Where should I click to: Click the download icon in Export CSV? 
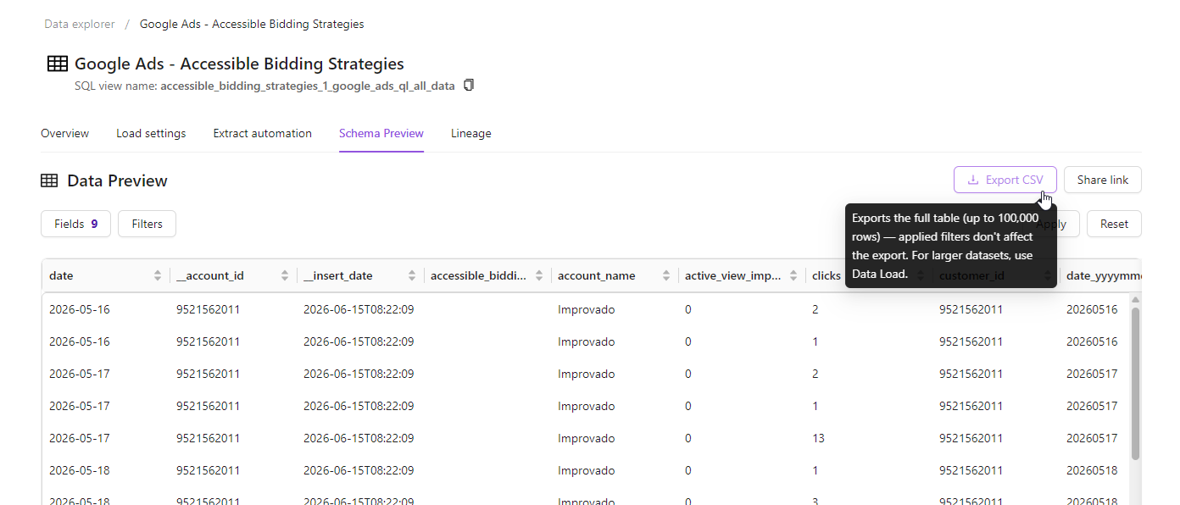973,180
